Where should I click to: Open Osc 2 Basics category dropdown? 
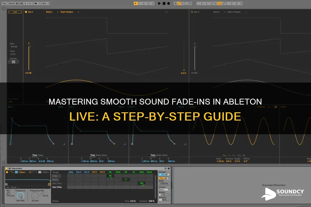coord(219,12)
